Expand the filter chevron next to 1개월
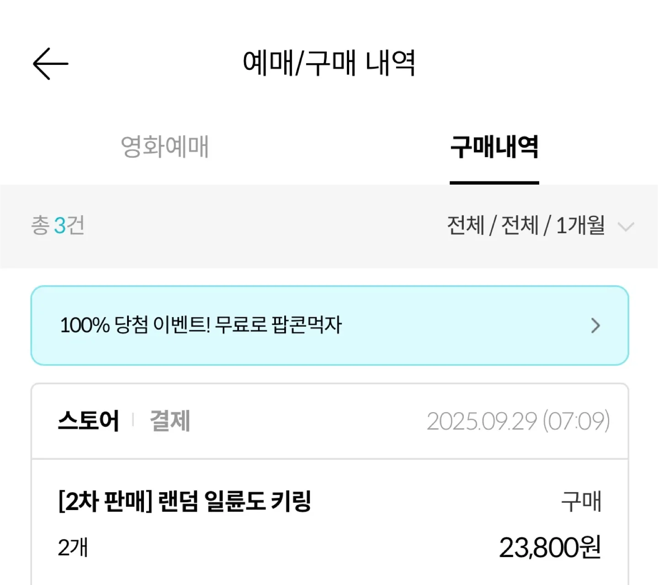 point(625,226)
